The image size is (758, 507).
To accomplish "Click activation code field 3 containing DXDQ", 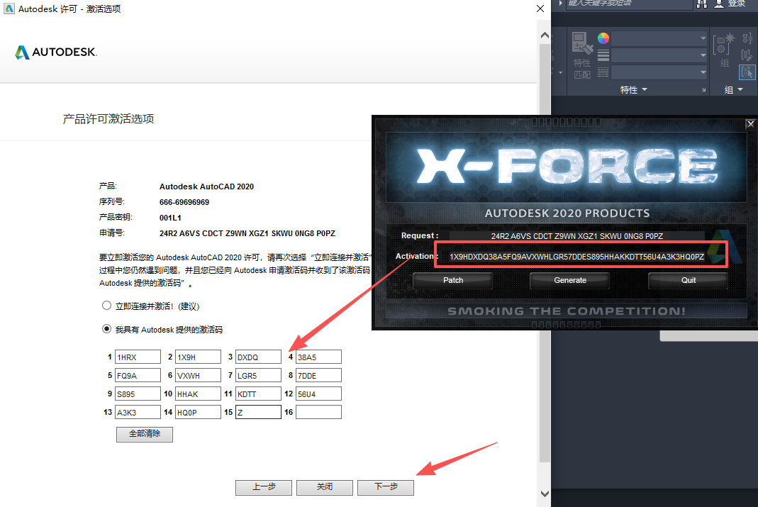I will click(258, 357).
